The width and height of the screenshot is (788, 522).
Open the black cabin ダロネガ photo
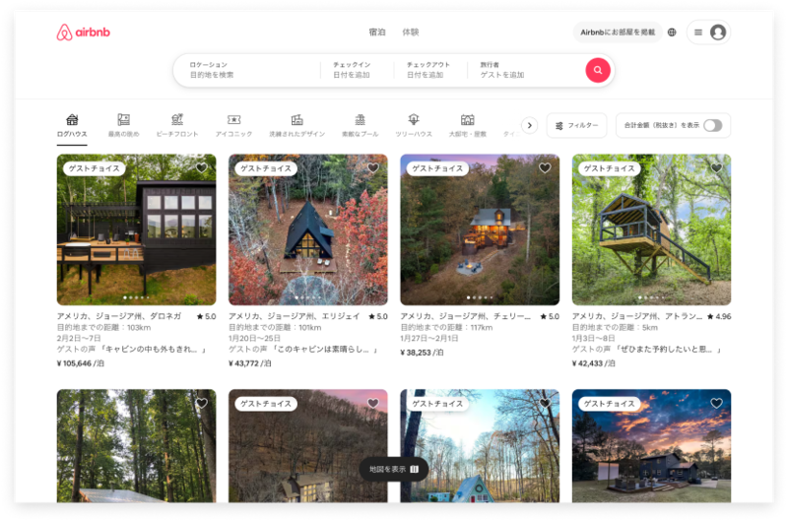click(x=136, y=229)
